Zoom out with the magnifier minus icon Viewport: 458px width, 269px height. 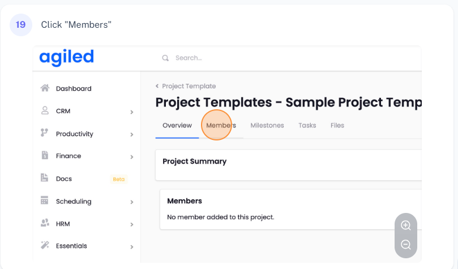[405, 245]
